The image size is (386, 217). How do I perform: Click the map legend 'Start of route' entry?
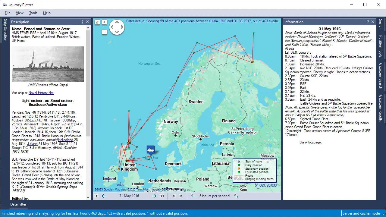[253, 162]
